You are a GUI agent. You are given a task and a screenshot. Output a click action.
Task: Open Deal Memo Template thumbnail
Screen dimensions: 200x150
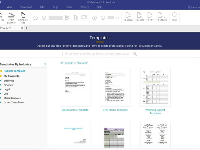coord(115,87)
